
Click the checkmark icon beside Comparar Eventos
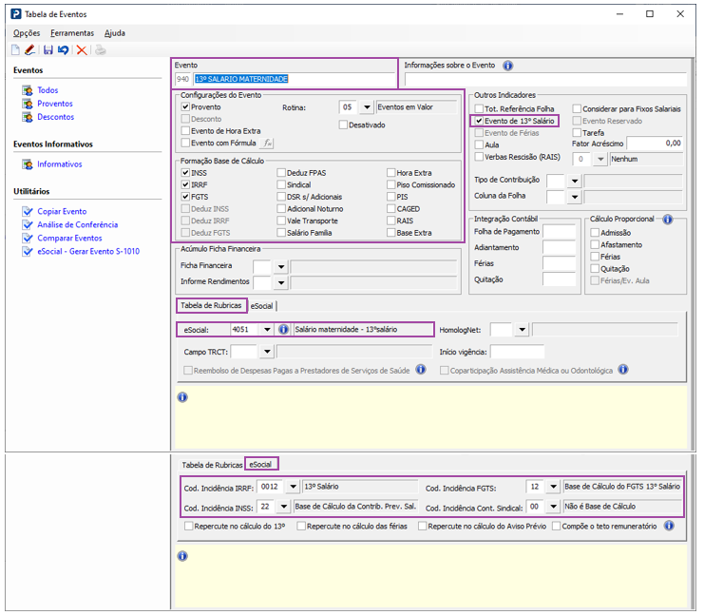pos(28,238)
